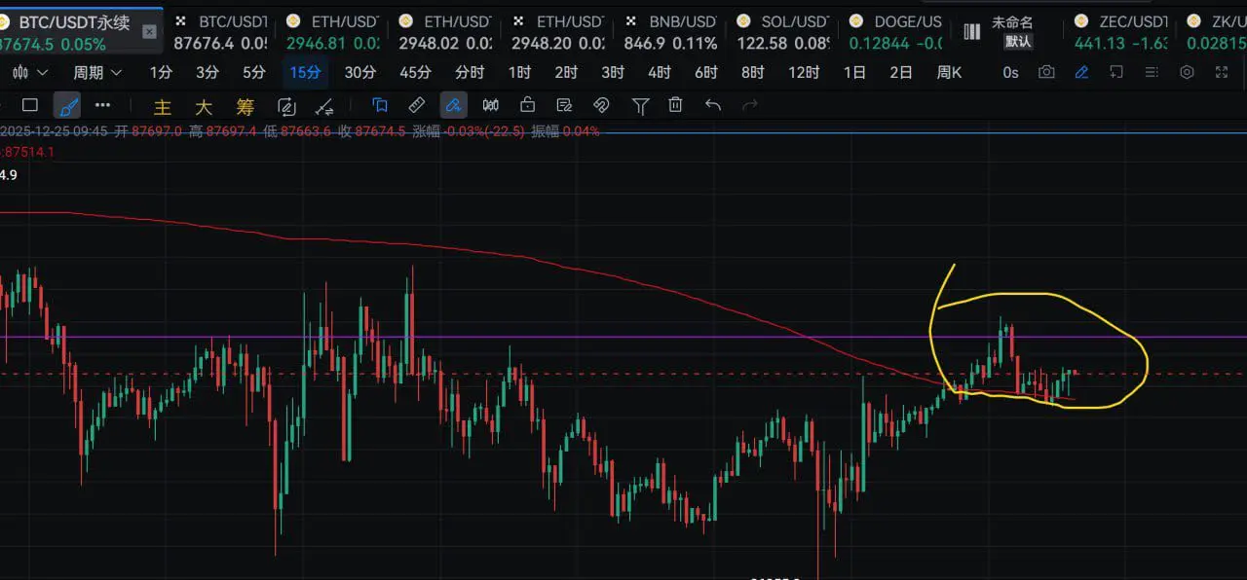Switch to the ETH/USDT 2946.81 tab
1247x580 pixels.
[x=333, y=32]
